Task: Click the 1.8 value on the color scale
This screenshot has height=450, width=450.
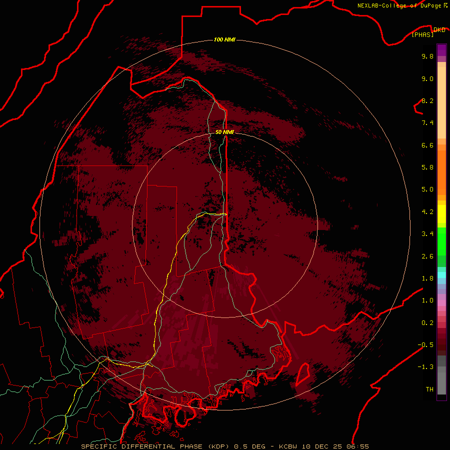Action: pos(427,278)
